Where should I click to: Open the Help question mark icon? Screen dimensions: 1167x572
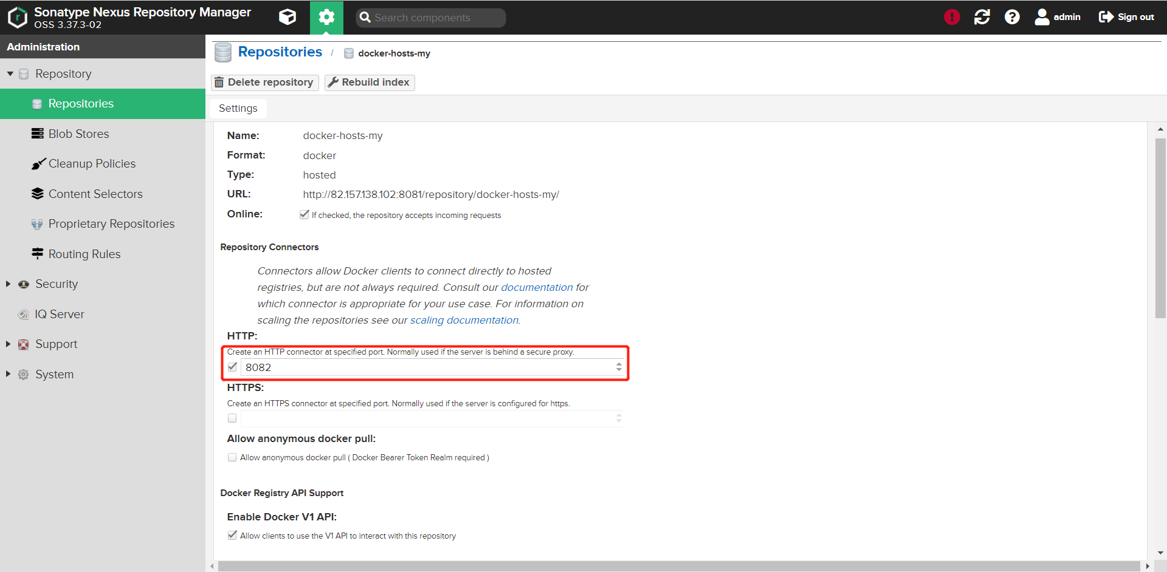[1012, 17]
